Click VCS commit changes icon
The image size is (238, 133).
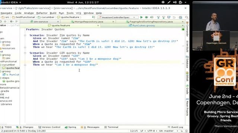164,17
